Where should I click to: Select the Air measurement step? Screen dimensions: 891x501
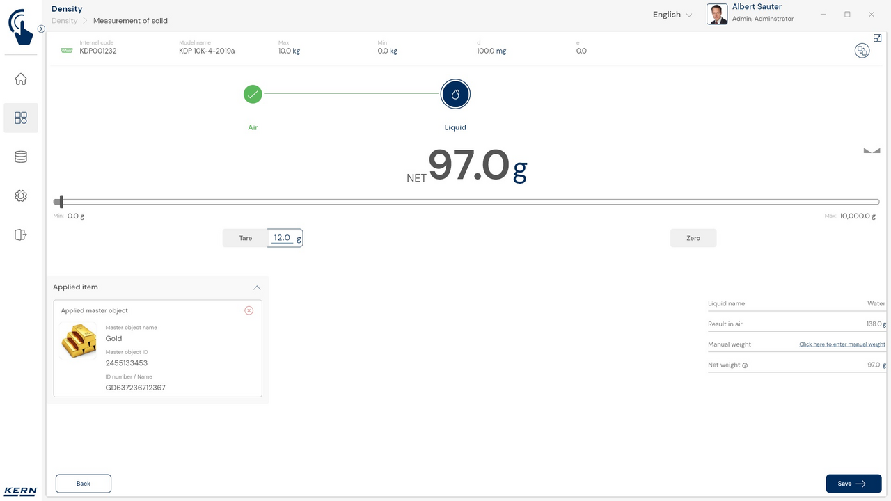253,95
